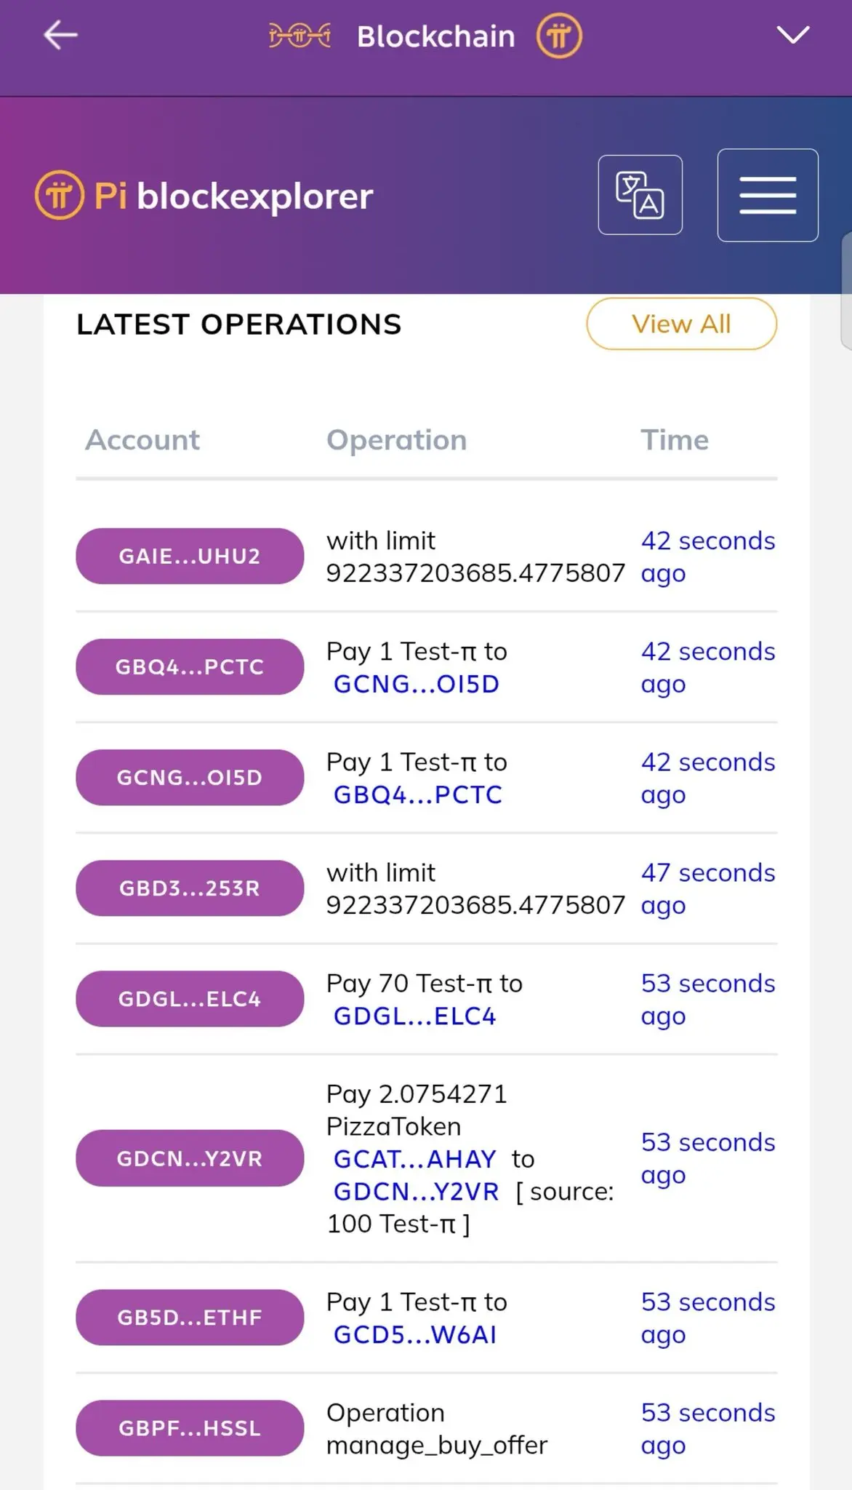This screenshot has width=852, height=1490.
Task: Open account GBQ4...PCTC badge
Action: [190, 666]
